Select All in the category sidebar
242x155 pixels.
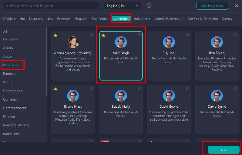coord(5,32)
